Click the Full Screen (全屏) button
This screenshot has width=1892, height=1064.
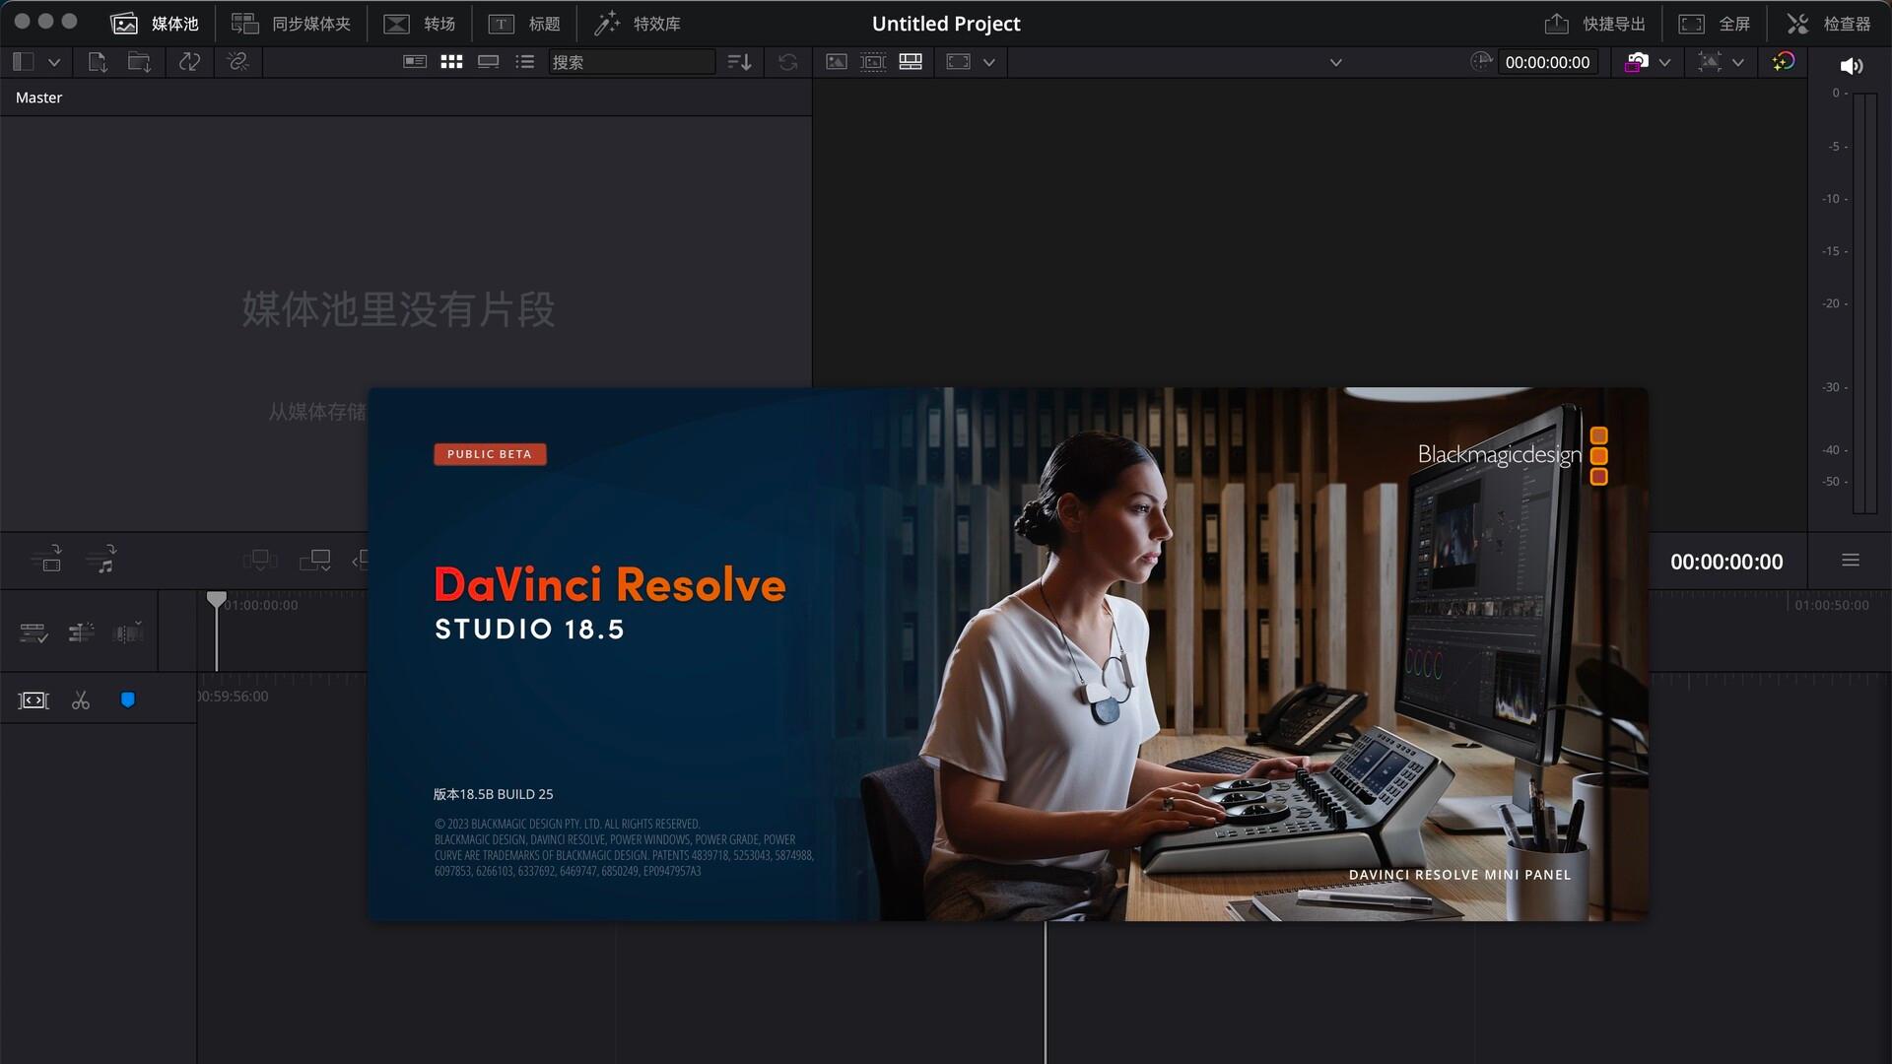pyautogui.click(x=1715, y=24)
